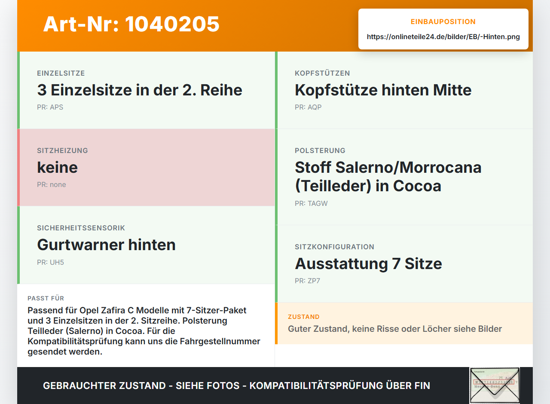Select 'Stoff Salerno/Morrocana (Teilleder) in Cocoa' text

tap(388, 176)
